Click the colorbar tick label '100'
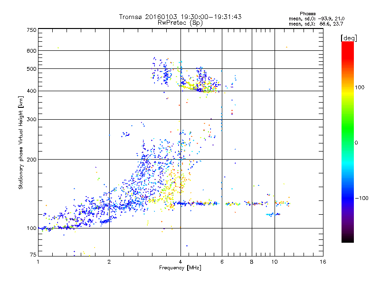Viewport: 380px width, 285px height. (x=360, y=87)
